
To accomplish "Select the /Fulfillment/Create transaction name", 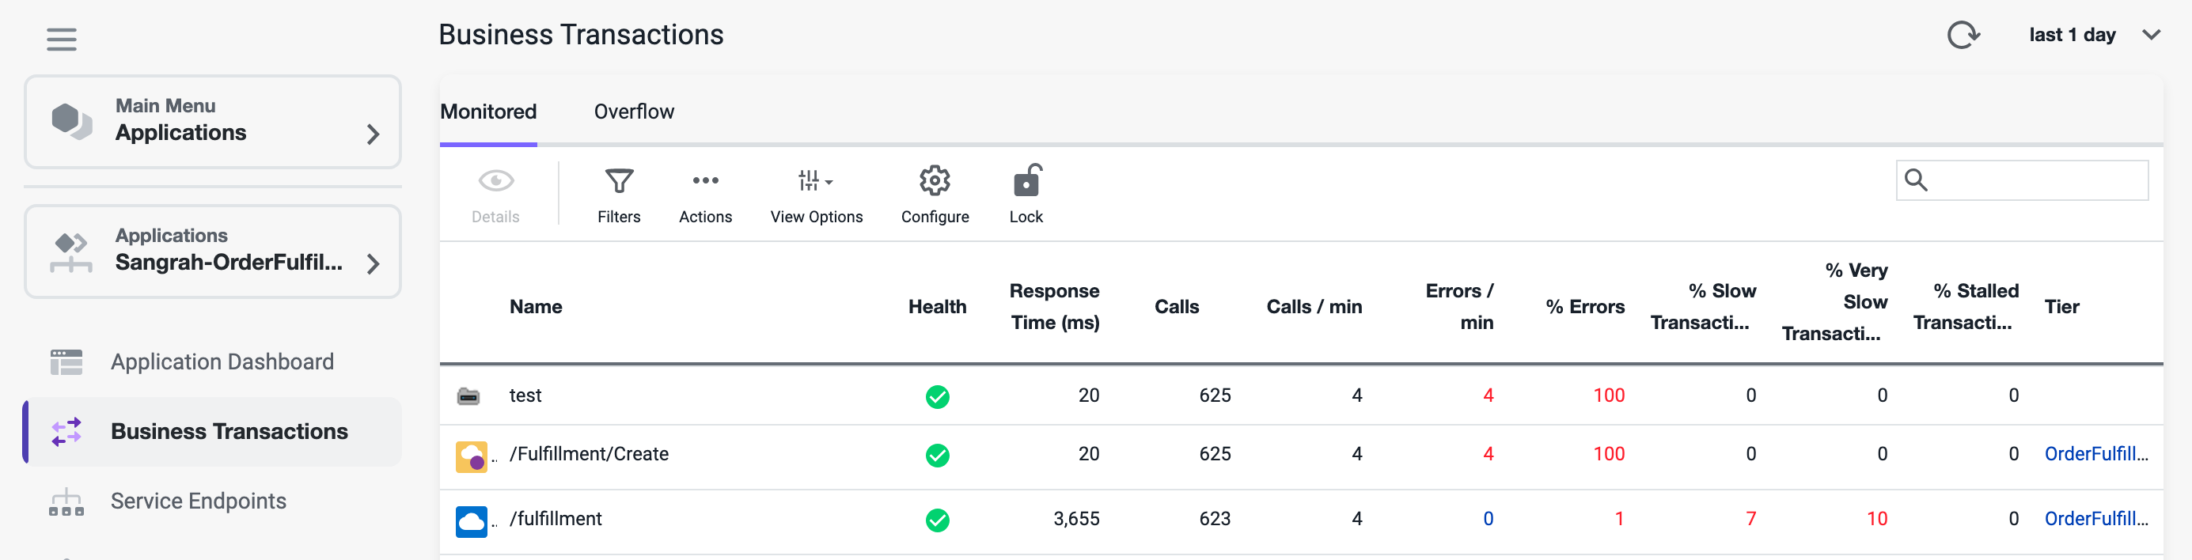I will click(589, 454).
